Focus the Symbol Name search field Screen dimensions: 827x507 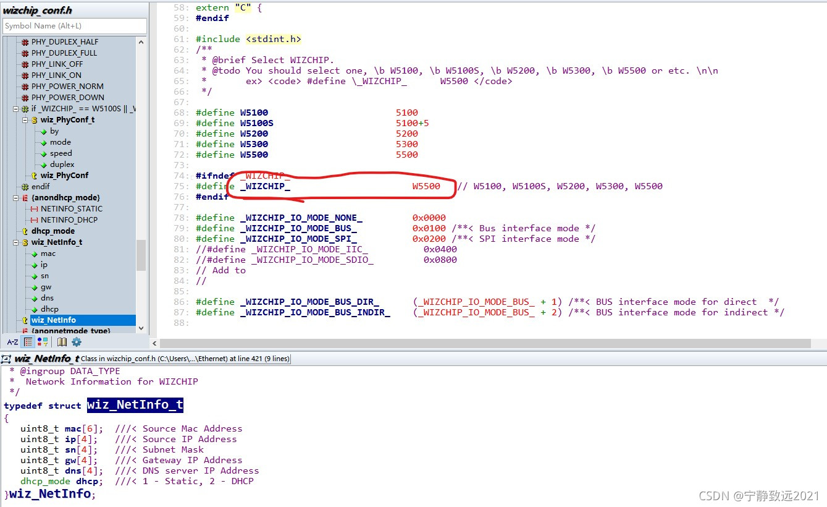[75, 26]
